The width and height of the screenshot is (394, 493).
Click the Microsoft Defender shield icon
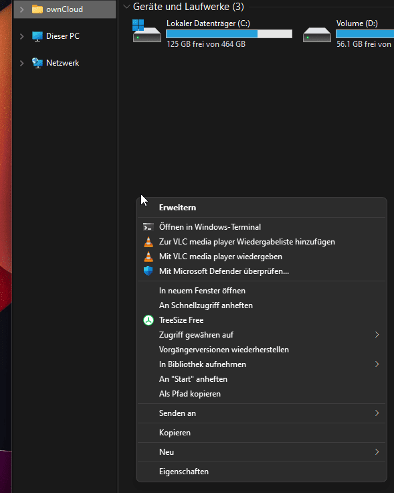tap(149, 271)
